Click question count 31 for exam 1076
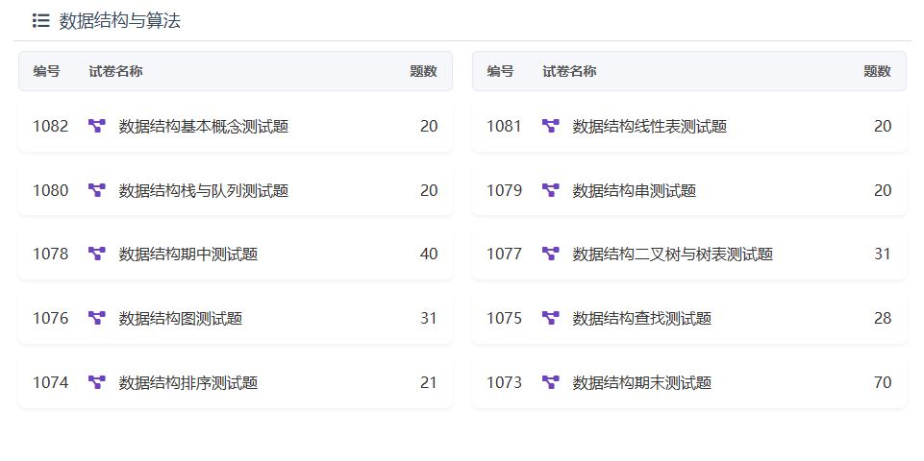 pos(429,319)
